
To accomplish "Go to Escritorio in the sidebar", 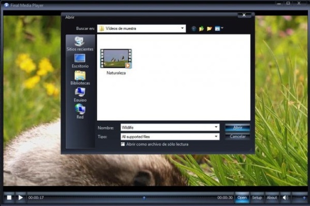I will [80, 61].
